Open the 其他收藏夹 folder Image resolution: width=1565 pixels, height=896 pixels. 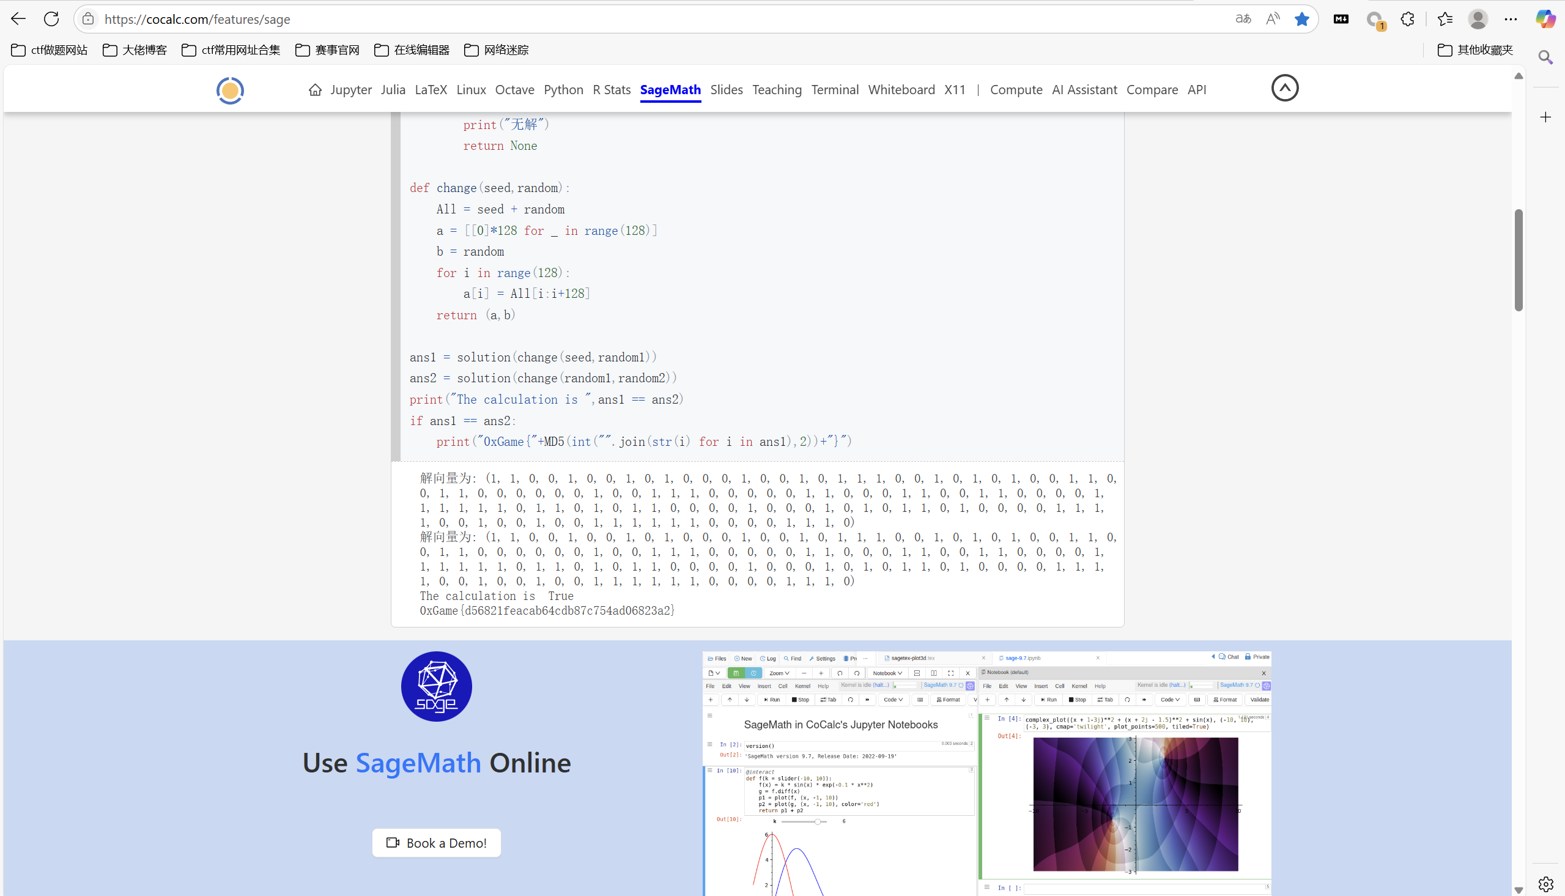[x=1474, y=50]
